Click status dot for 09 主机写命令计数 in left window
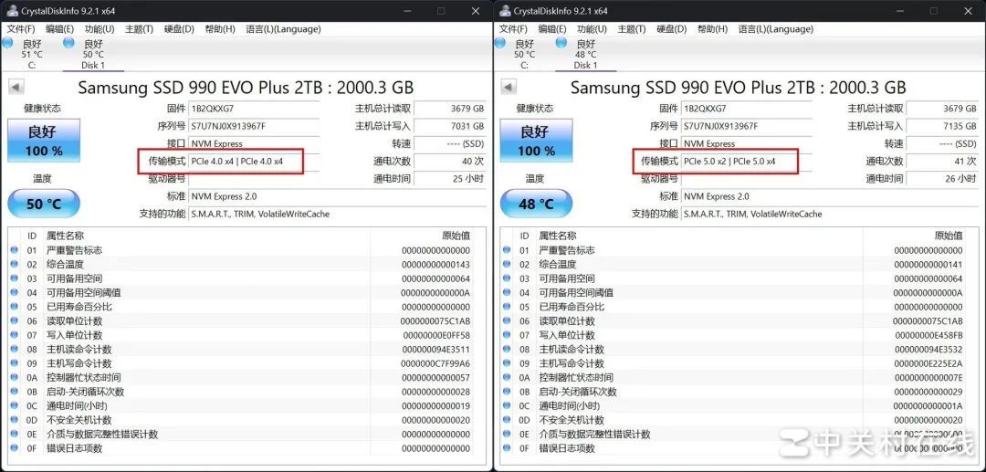Image resolution: width=986 pixels, height=472 pixels. point(15,363)
